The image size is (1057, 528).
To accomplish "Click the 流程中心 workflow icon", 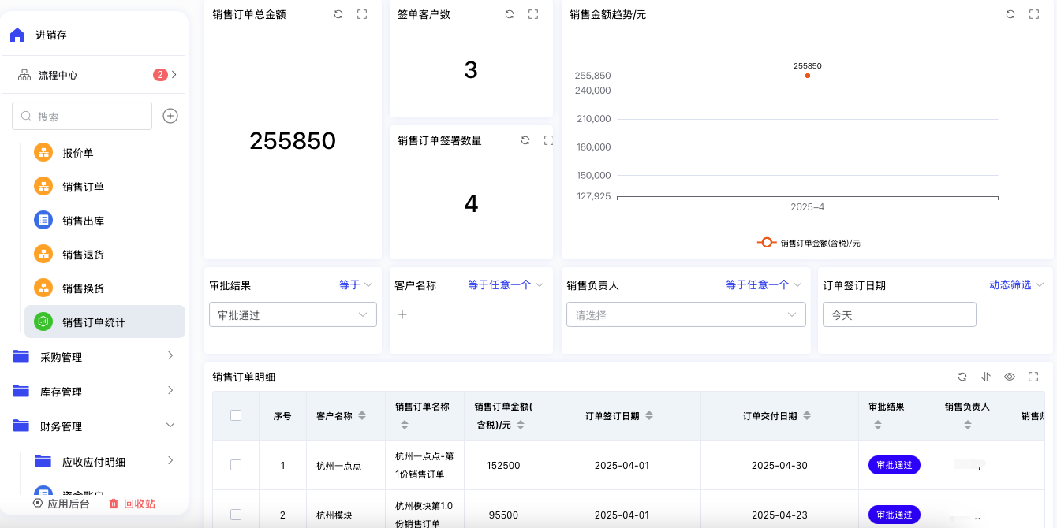I will [x=24, y=75].
